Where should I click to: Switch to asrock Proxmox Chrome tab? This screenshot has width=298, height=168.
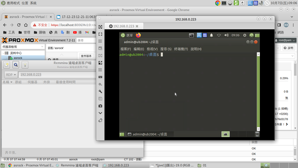(28, 17)
